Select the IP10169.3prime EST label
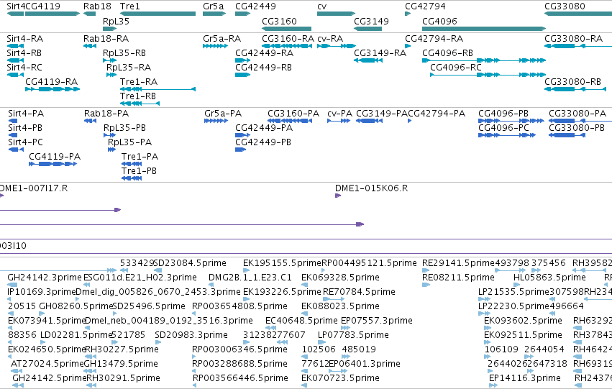The width and height of the screenshot is (612, 389). 42,292
